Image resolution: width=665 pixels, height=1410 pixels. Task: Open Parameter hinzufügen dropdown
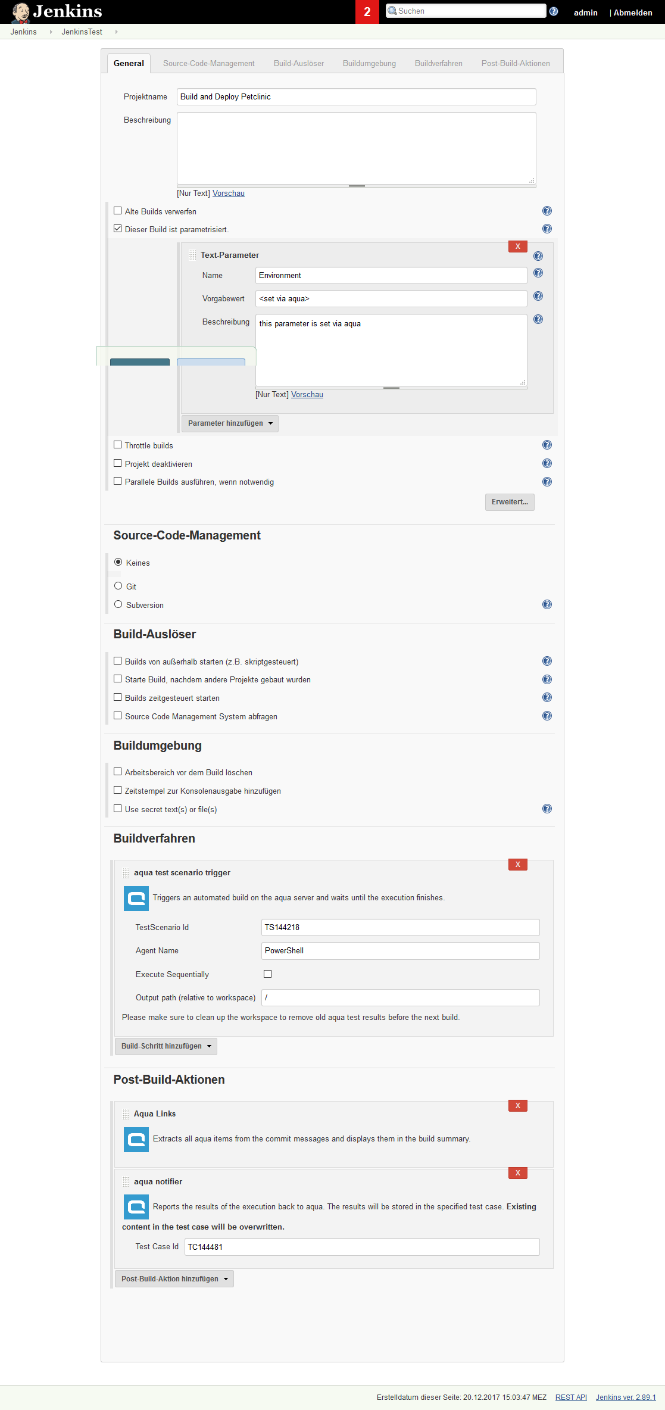(x=230, y=423)
